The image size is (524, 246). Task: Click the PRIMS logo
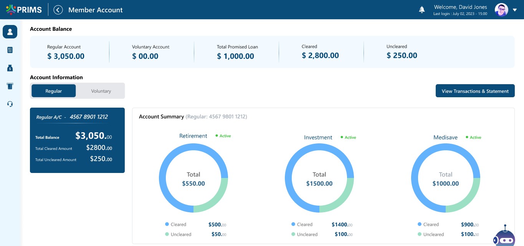24,10
